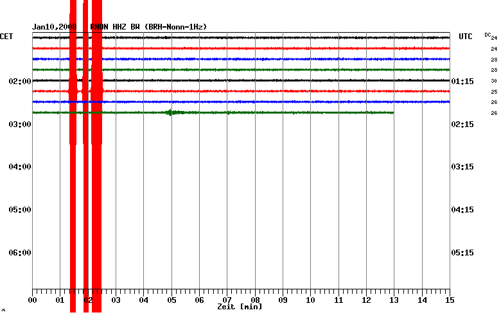Click minute tick label 07

coord(227,300)
